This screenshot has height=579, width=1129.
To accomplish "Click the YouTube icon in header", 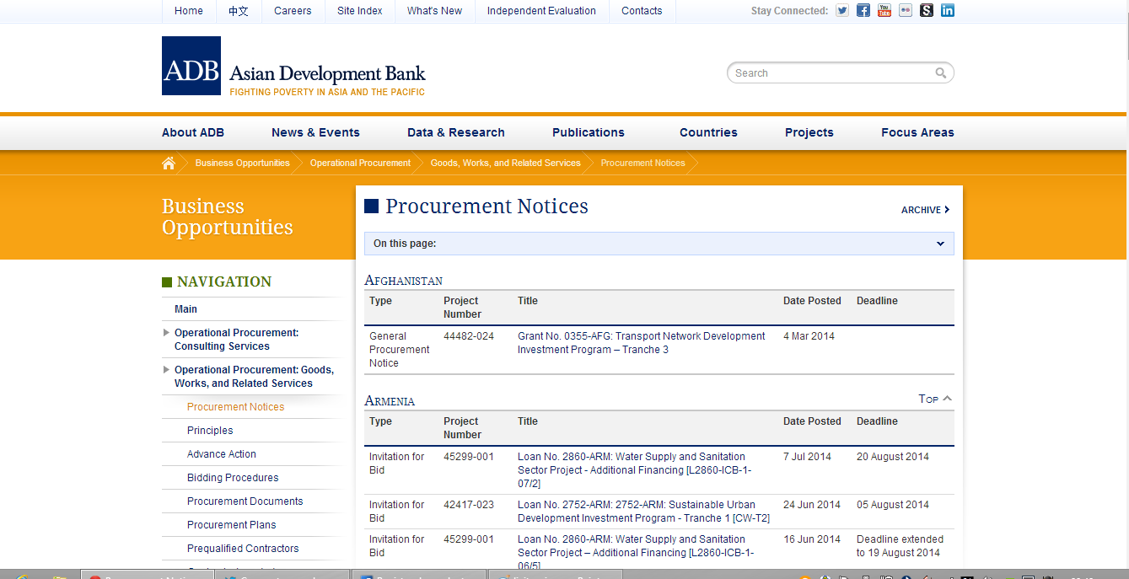I will pos(884,11).
